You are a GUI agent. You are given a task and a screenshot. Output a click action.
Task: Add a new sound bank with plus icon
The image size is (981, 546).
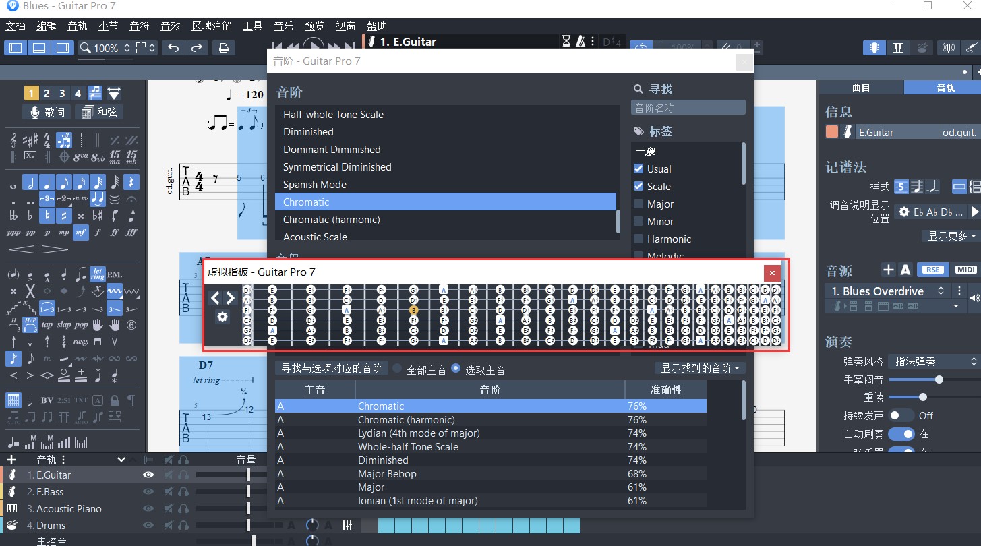888,270
